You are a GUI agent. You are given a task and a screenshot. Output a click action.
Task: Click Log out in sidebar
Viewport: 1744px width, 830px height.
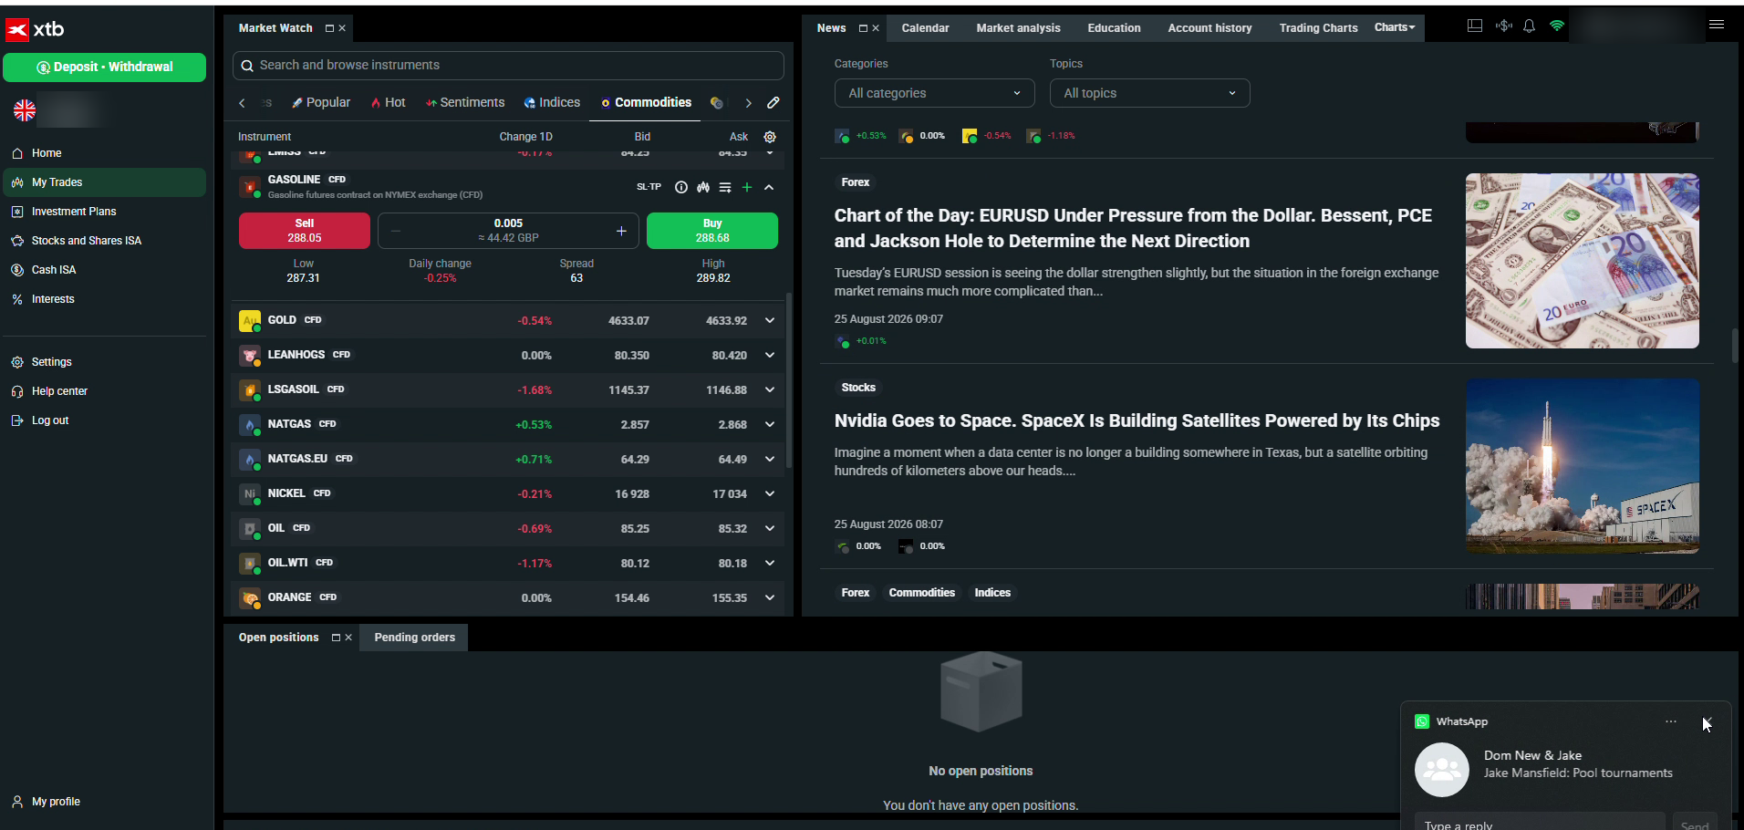pos(104,420)
